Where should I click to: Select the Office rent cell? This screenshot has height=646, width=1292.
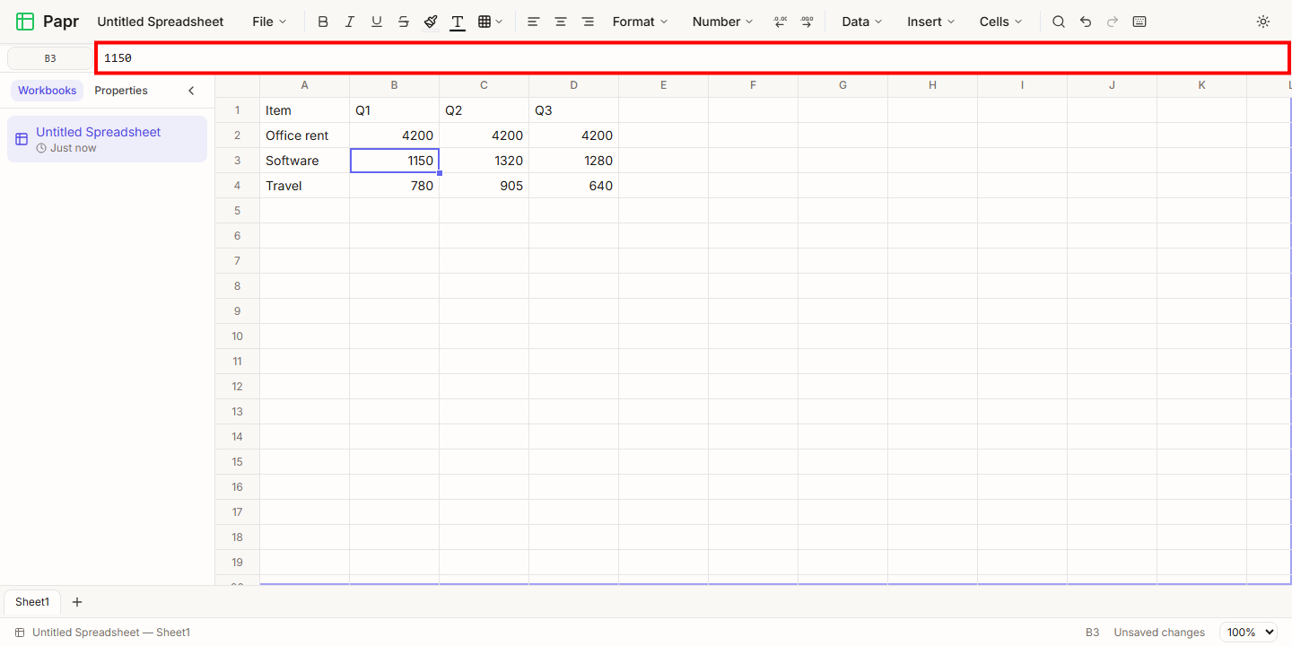(305, 135)
